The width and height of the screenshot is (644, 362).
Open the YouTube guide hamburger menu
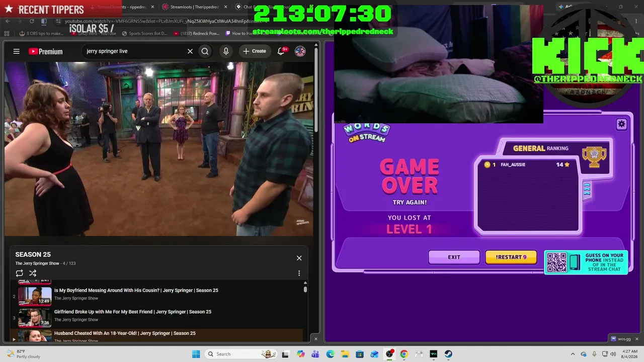(x=17, y=51)
